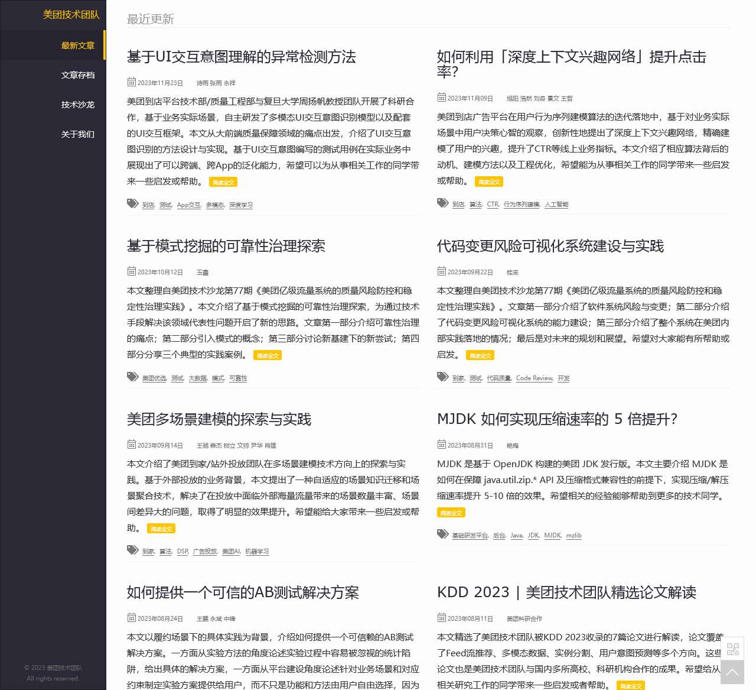Click the 大数据 tag

pos(198,378)
